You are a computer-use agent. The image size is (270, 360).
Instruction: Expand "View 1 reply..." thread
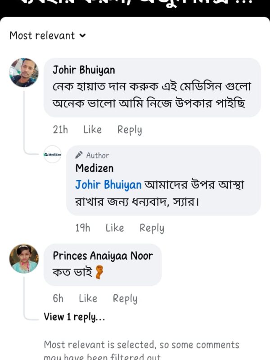click(x=74, y=317)
